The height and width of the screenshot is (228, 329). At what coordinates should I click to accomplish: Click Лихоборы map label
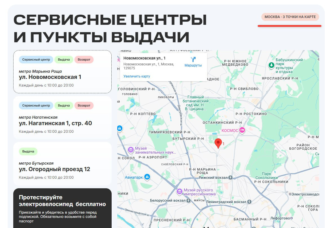pyautogui.click(x=166, y=97)
